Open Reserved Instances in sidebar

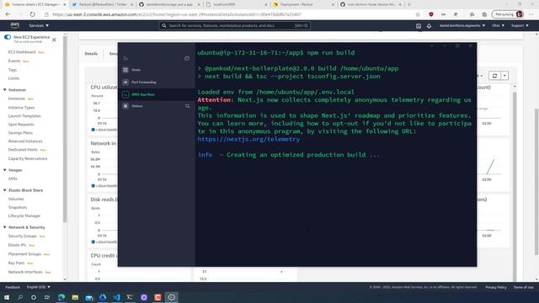click(25, 141)
